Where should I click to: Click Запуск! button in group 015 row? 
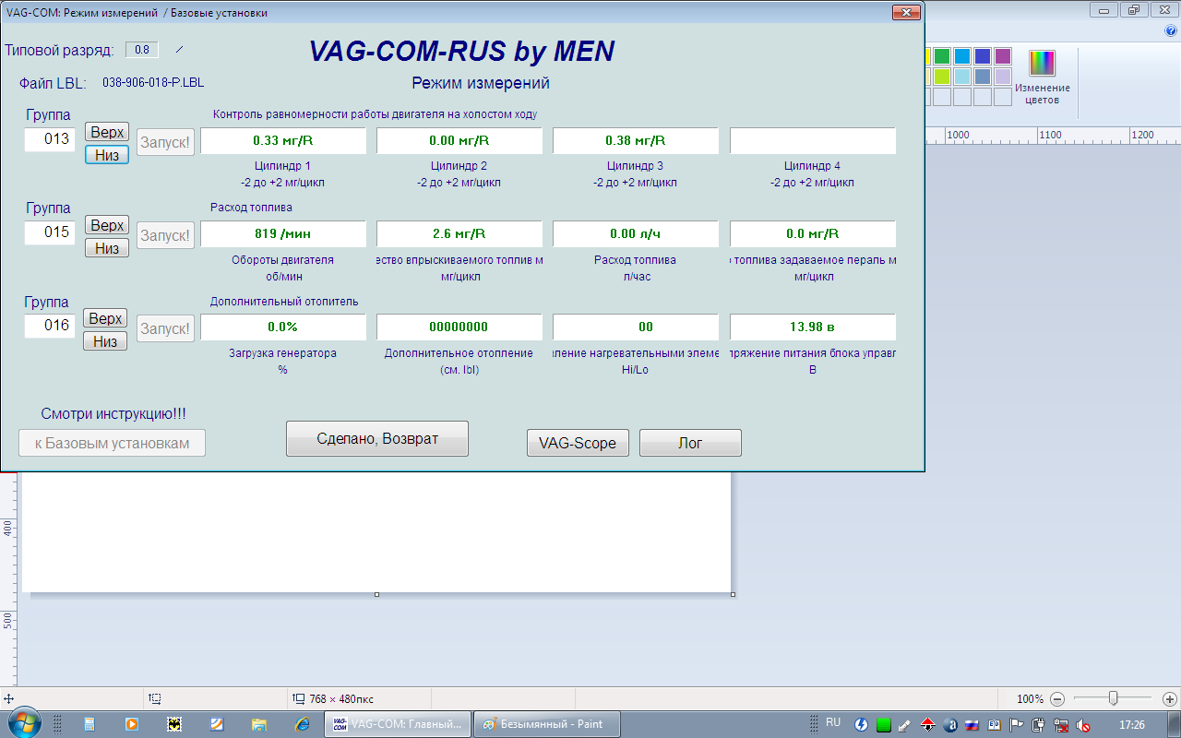click(166, 235)
